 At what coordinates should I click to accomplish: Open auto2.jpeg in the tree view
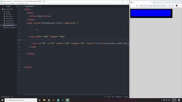8,14
